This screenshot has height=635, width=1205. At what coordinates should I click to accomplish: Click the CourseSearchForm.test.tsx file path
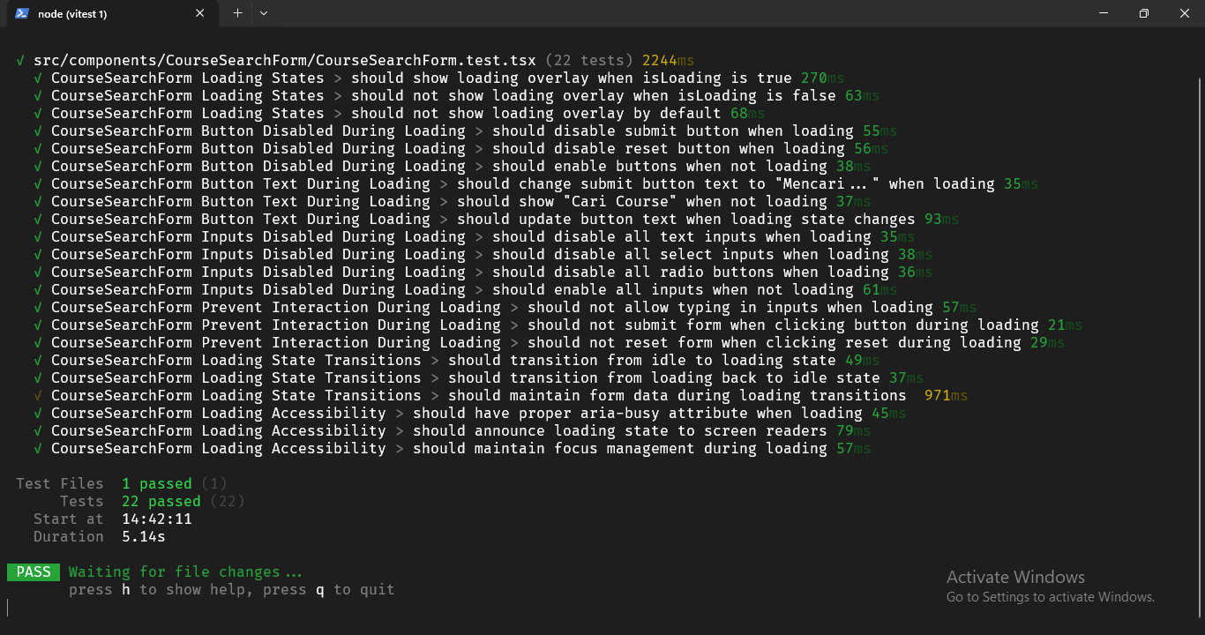tap(284, 60)
